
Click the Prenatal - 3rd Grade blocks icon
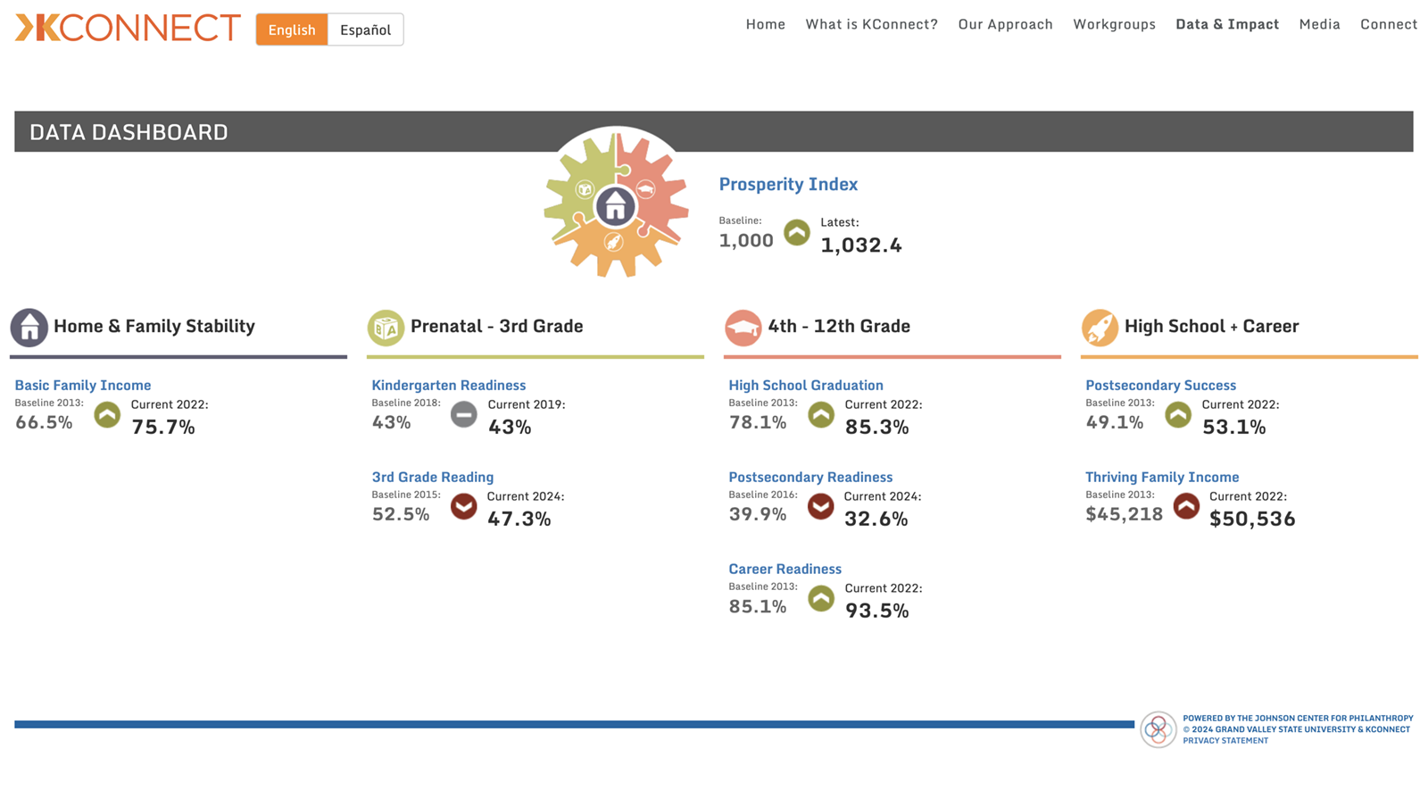click(x=386, y=328)
